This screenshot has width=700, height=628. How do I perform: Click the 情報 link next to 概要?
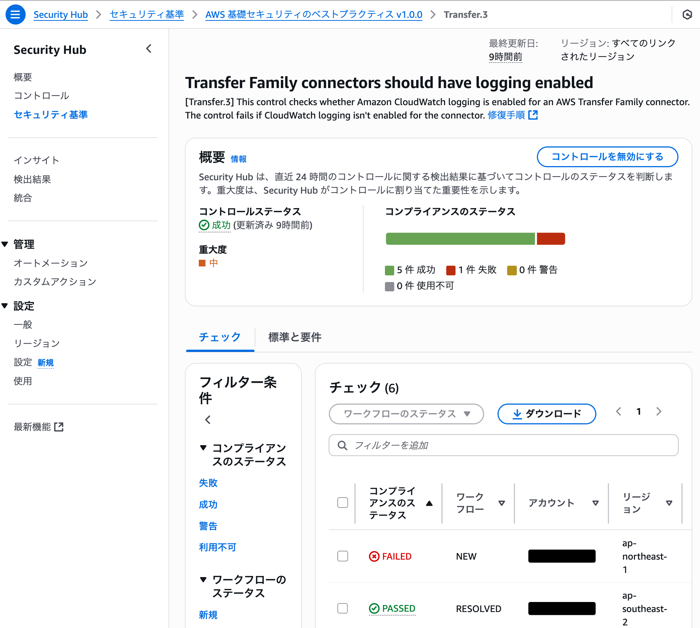pyautogui.click(x=239, y=159)
